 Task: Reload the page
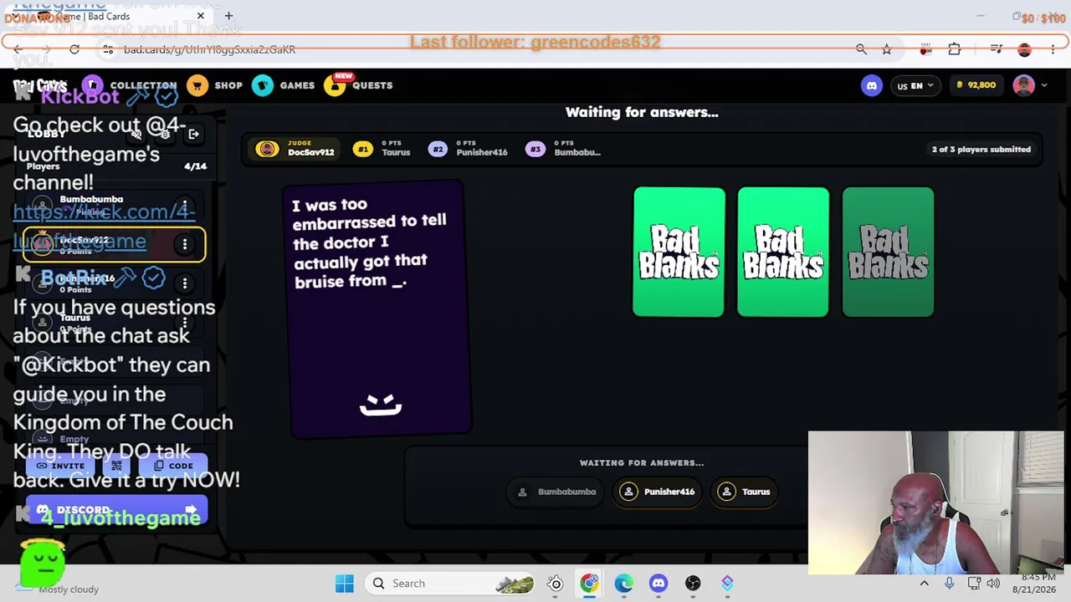(x=74, y=50)
